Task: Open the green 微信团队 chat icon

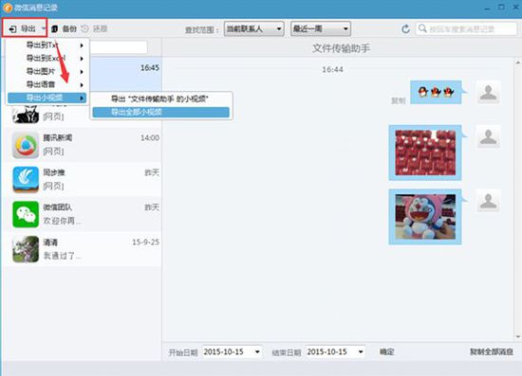Action: 26,214
